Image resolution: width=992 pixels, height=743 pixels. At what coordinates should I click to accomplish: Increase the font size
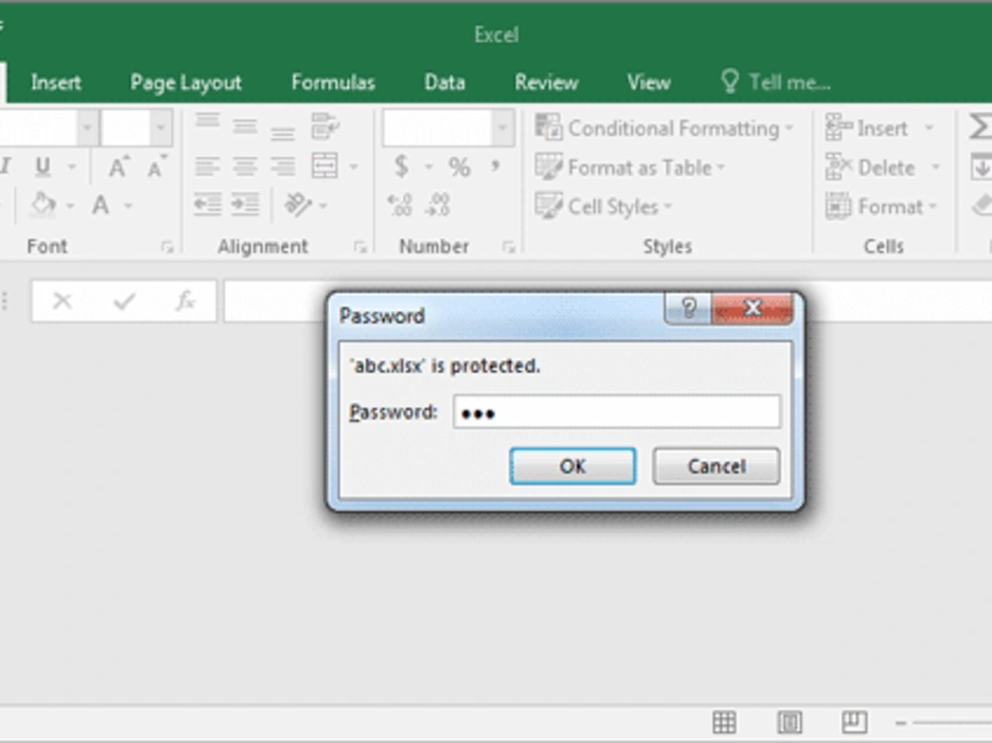point(118,167)
